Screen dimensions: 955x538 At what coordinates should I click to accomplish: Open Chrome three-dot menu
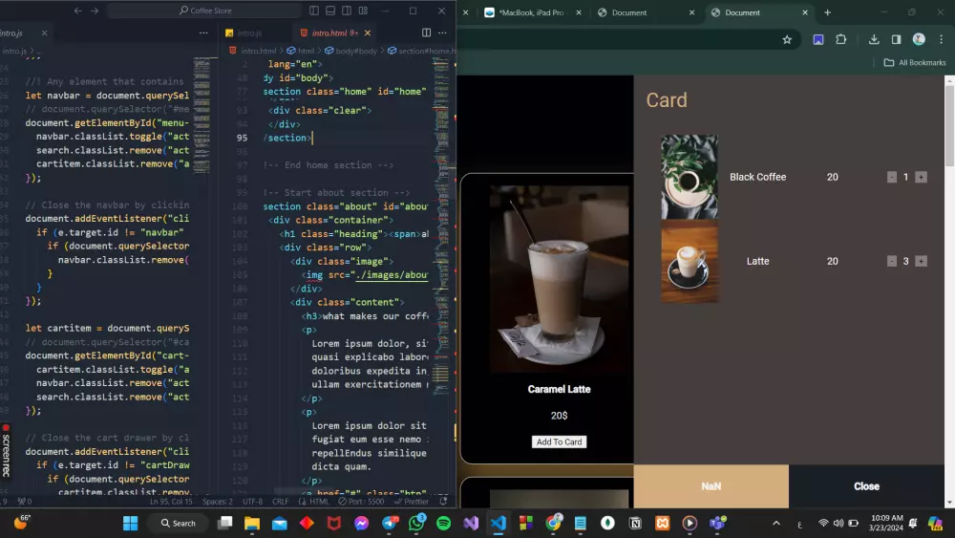[x=942, y=39]
